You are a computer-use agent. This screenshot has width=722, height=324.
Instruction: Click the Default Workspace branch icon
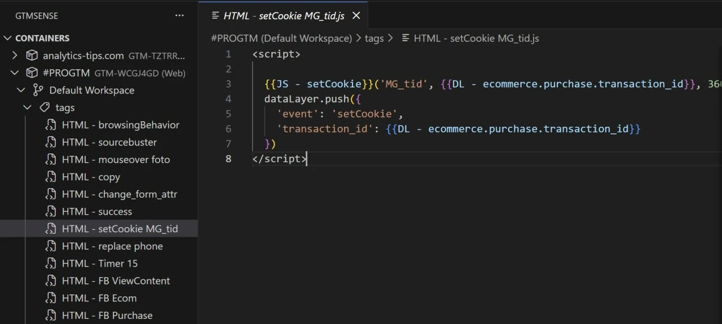click(38, 90)
